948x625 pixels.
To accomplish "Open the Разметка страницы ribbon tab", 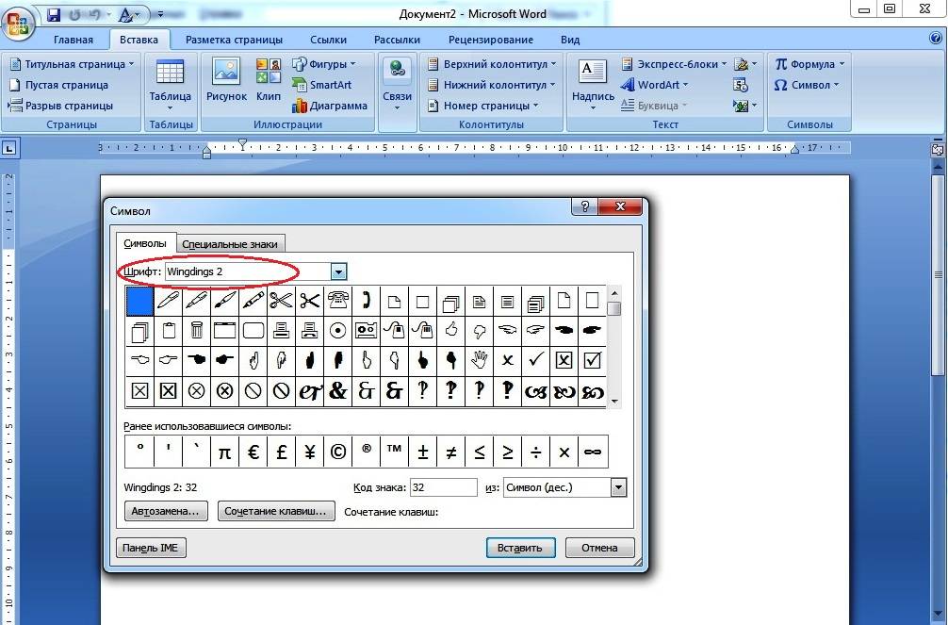I will 234,40.
